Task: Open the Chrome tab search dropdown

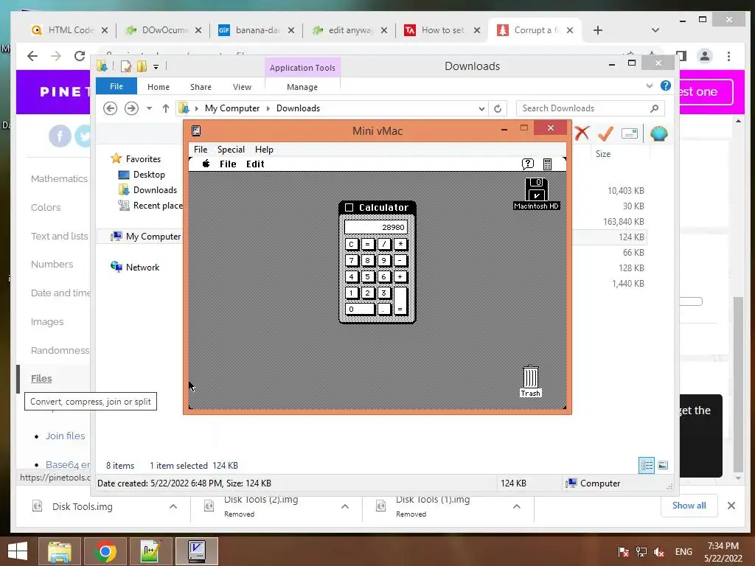Action: 655,30
